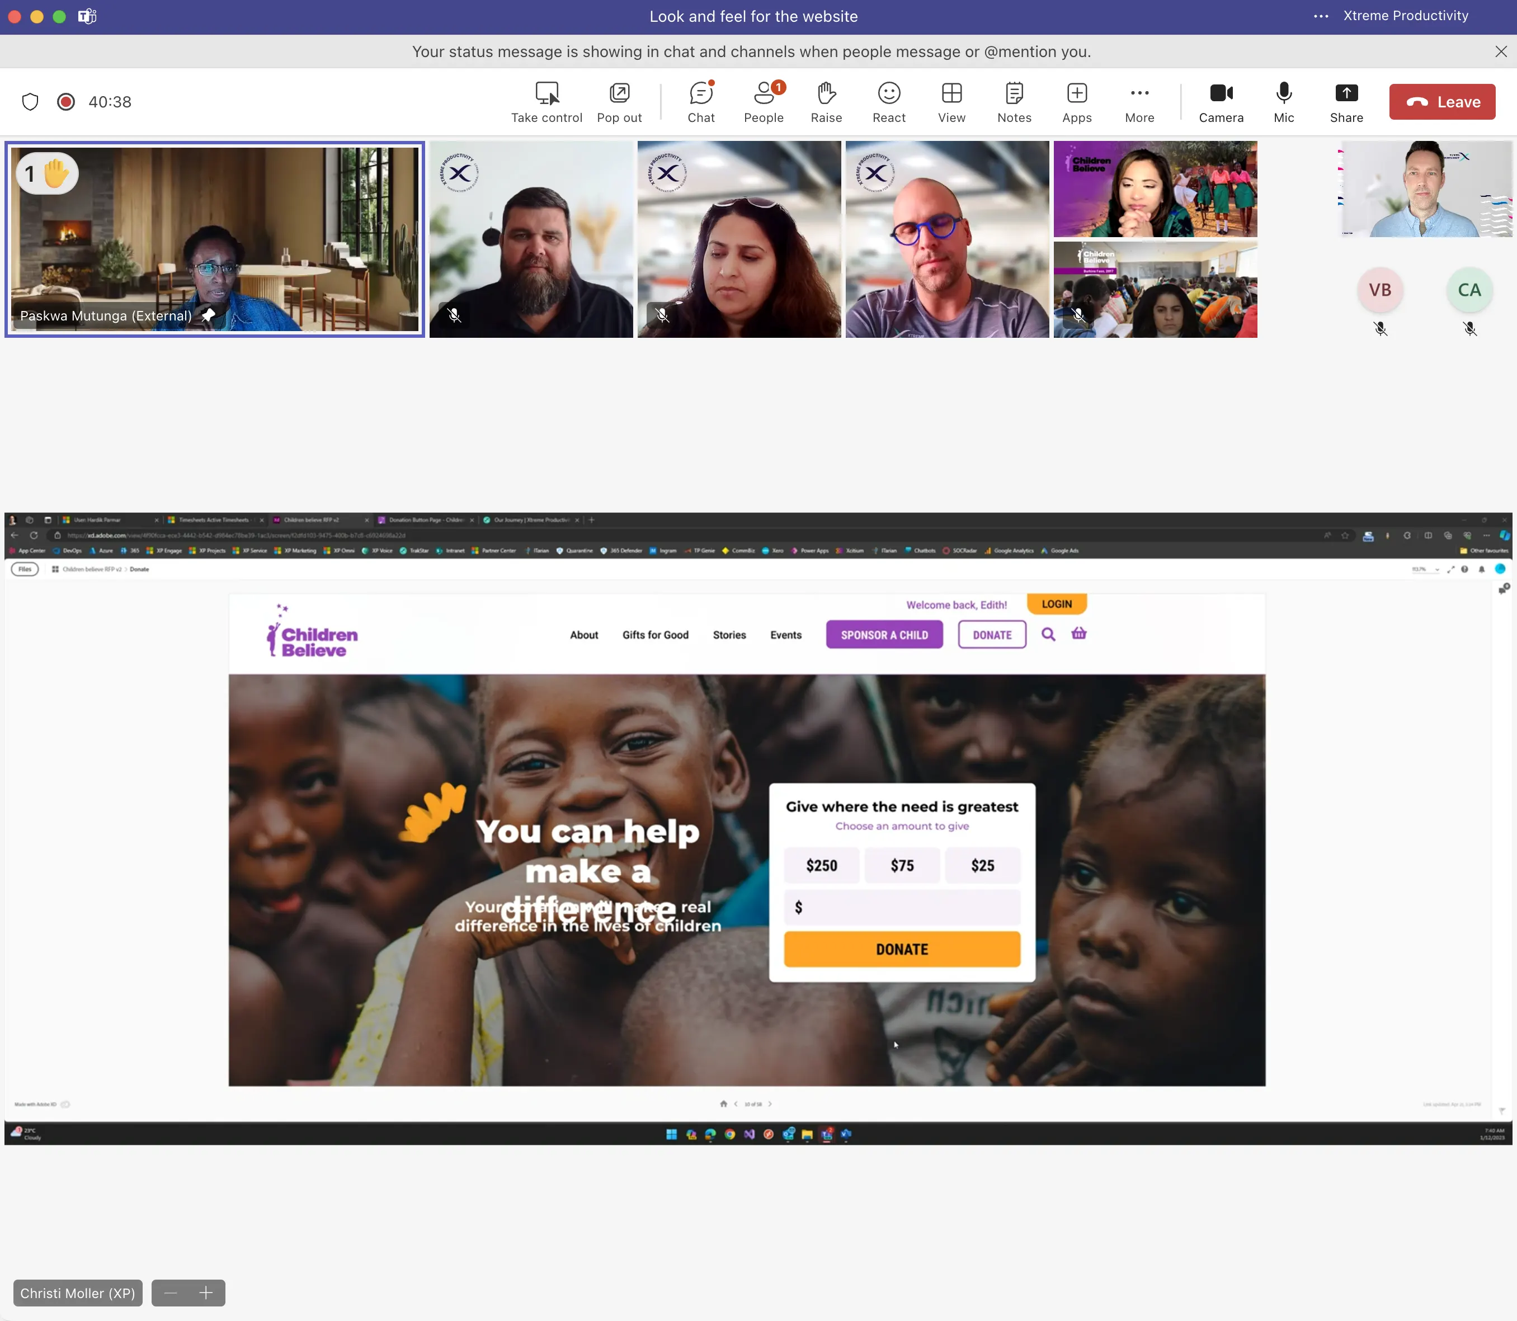Open the View layout options
This screenshot has height=1321, width=1517.
pyautogui.click(x=951, y=102)
